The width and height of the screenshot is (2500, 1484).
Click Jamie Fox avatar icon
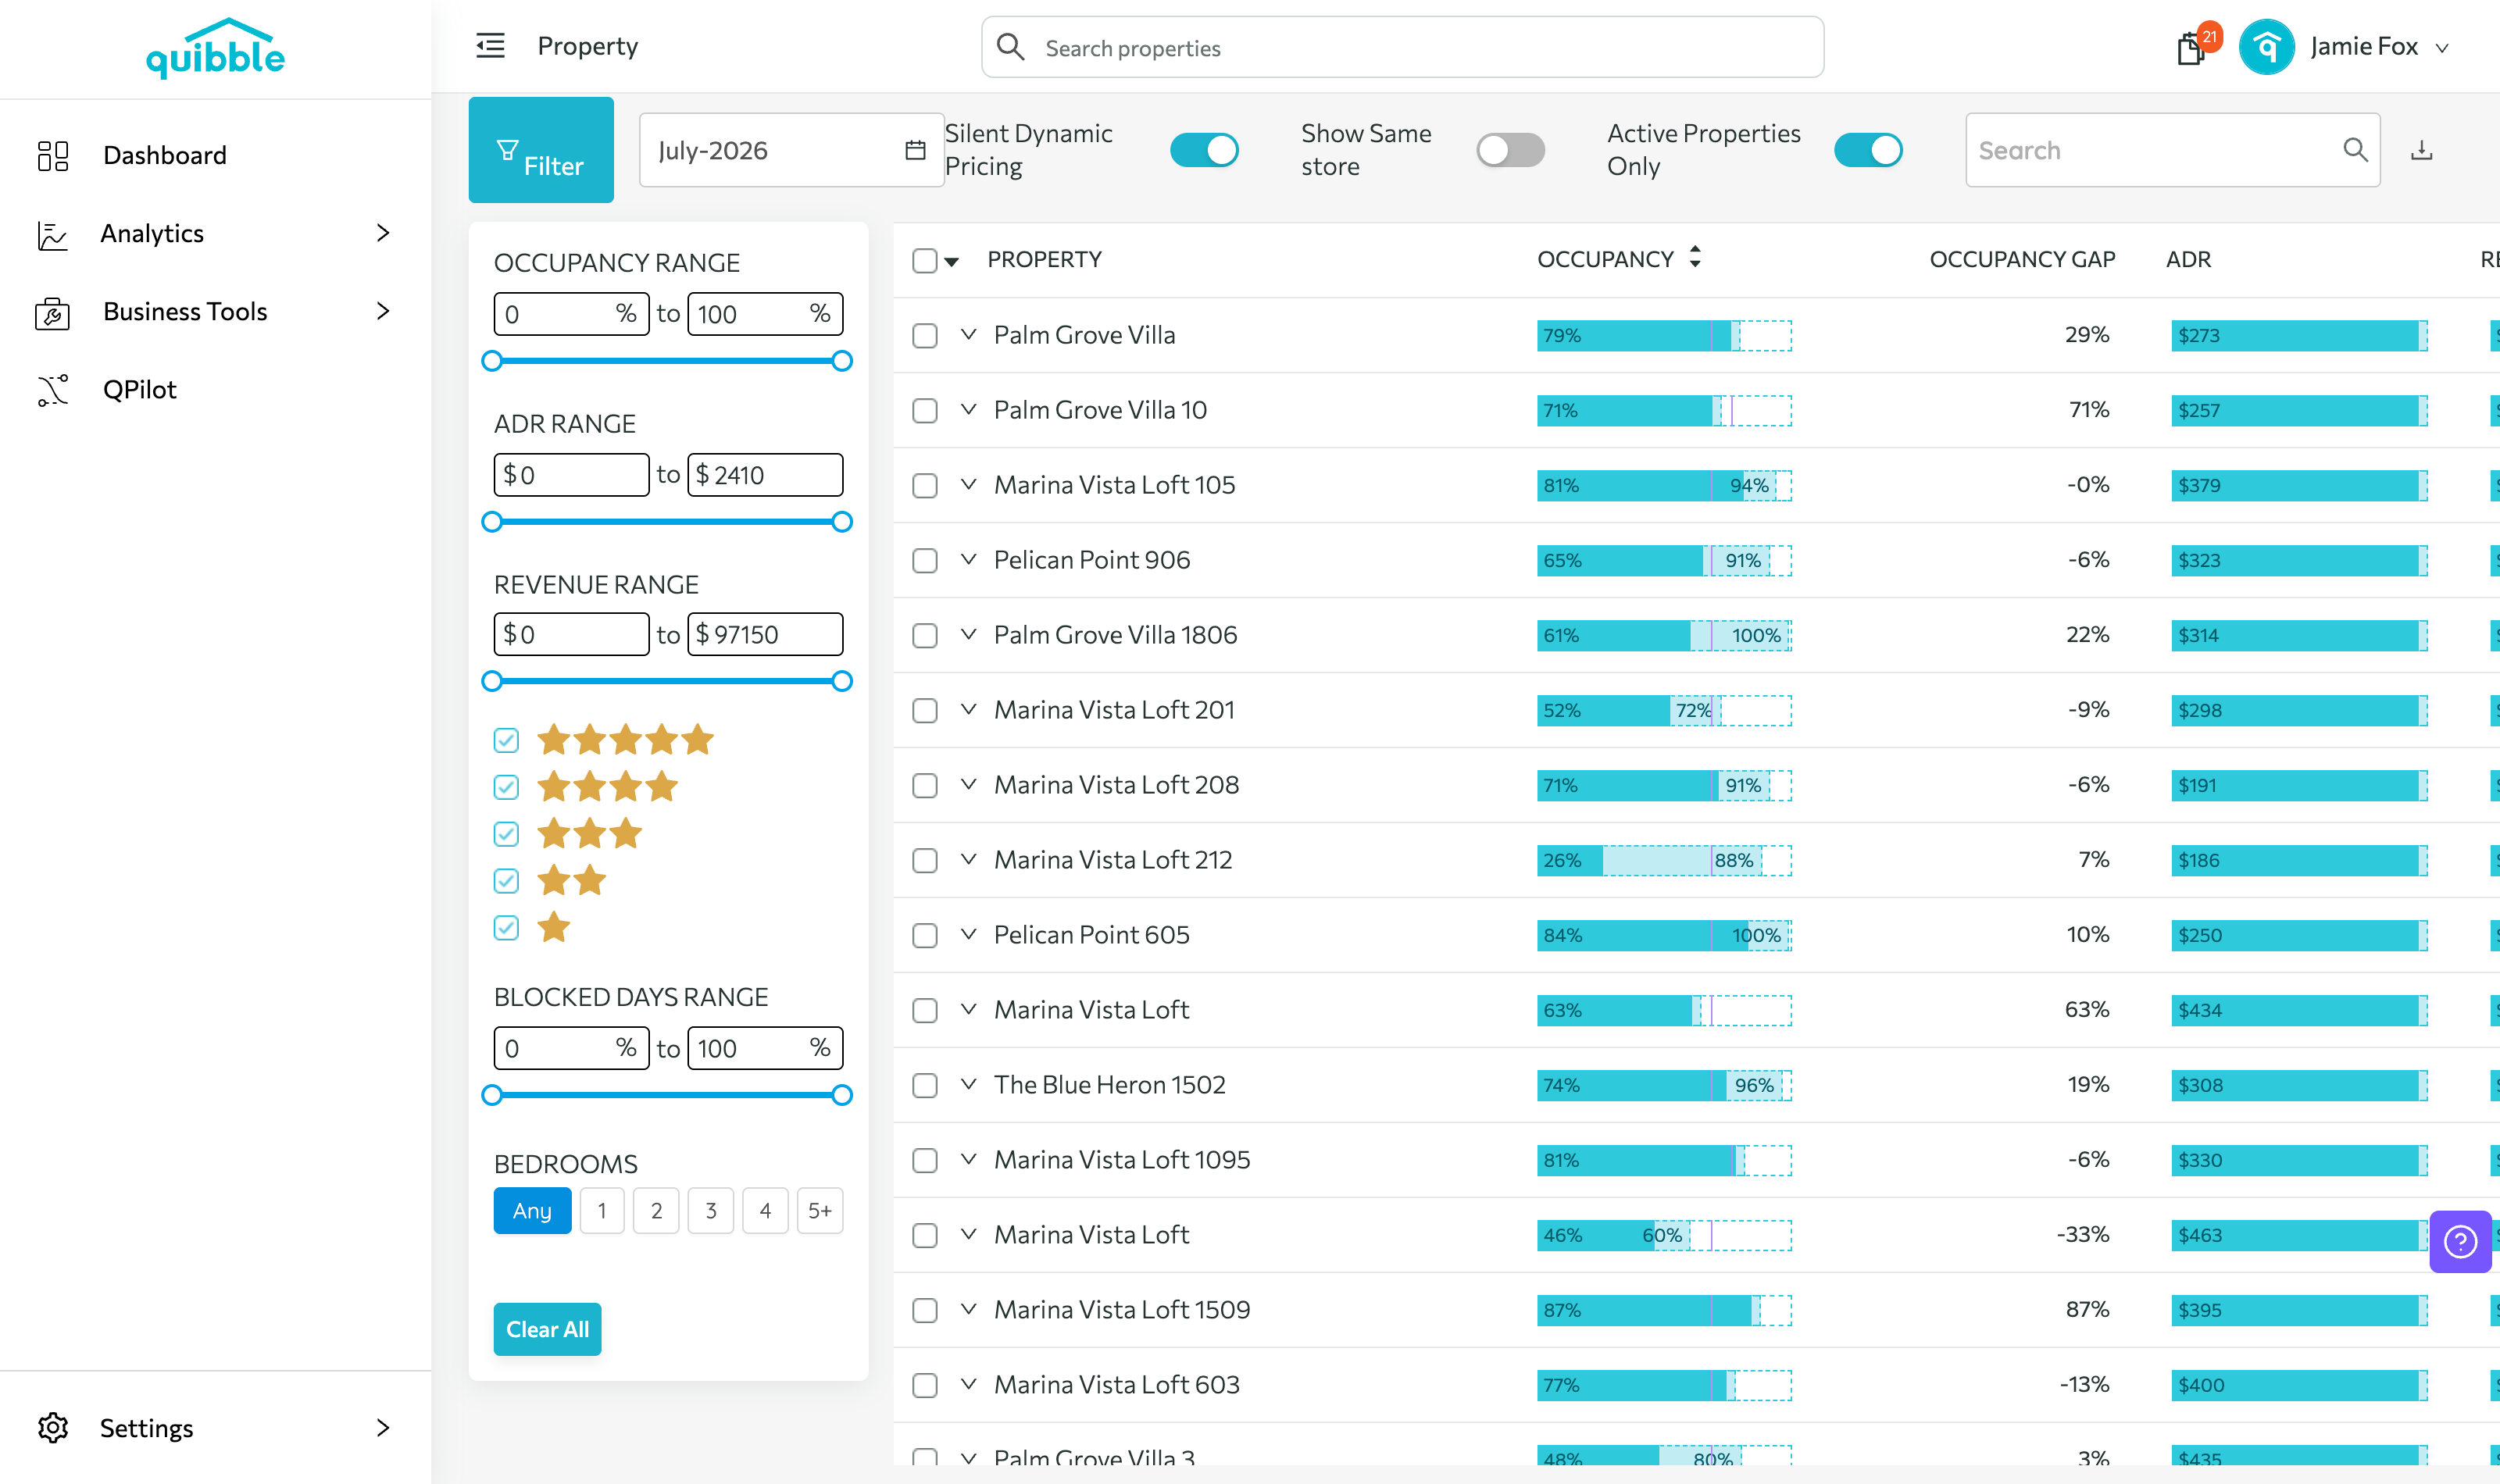coord(2266,47)
